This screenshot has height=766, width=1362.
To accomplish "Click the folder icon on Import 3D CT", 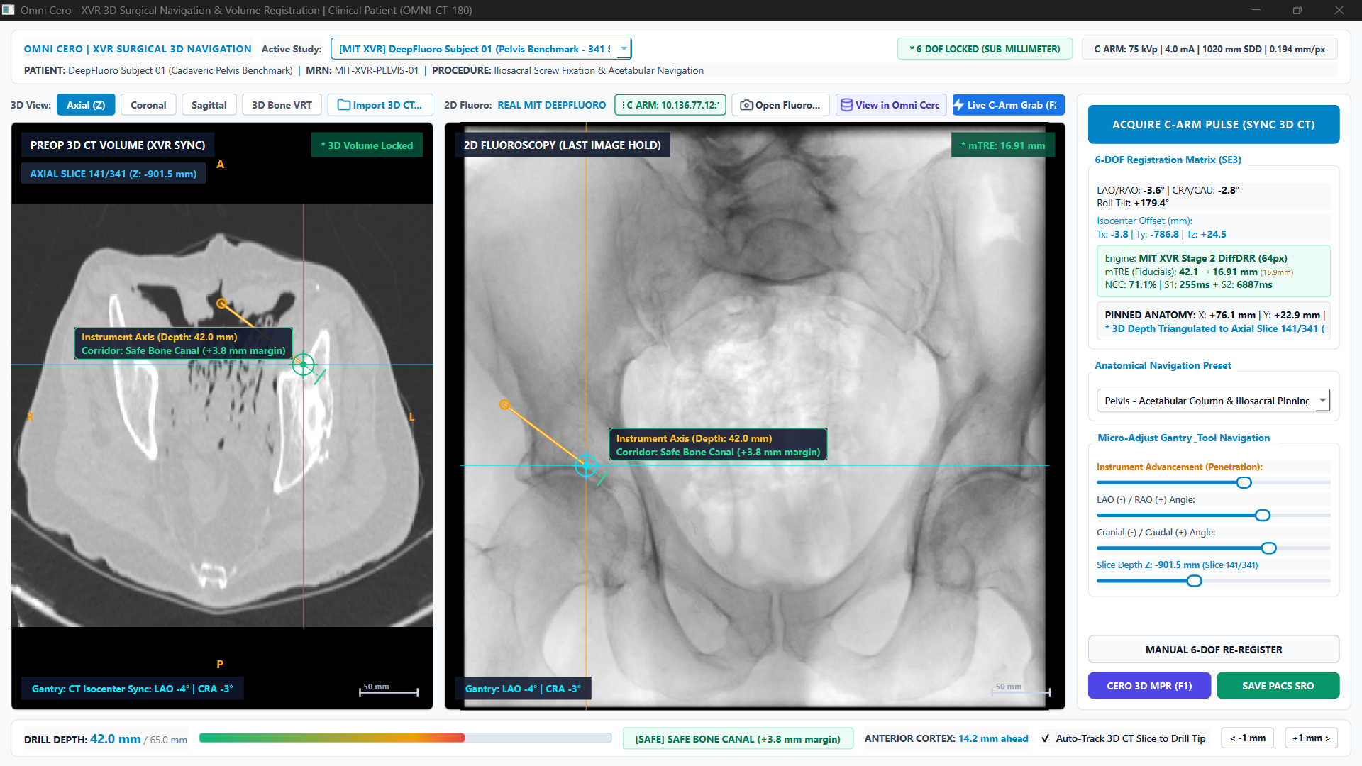I will [343, 105].
